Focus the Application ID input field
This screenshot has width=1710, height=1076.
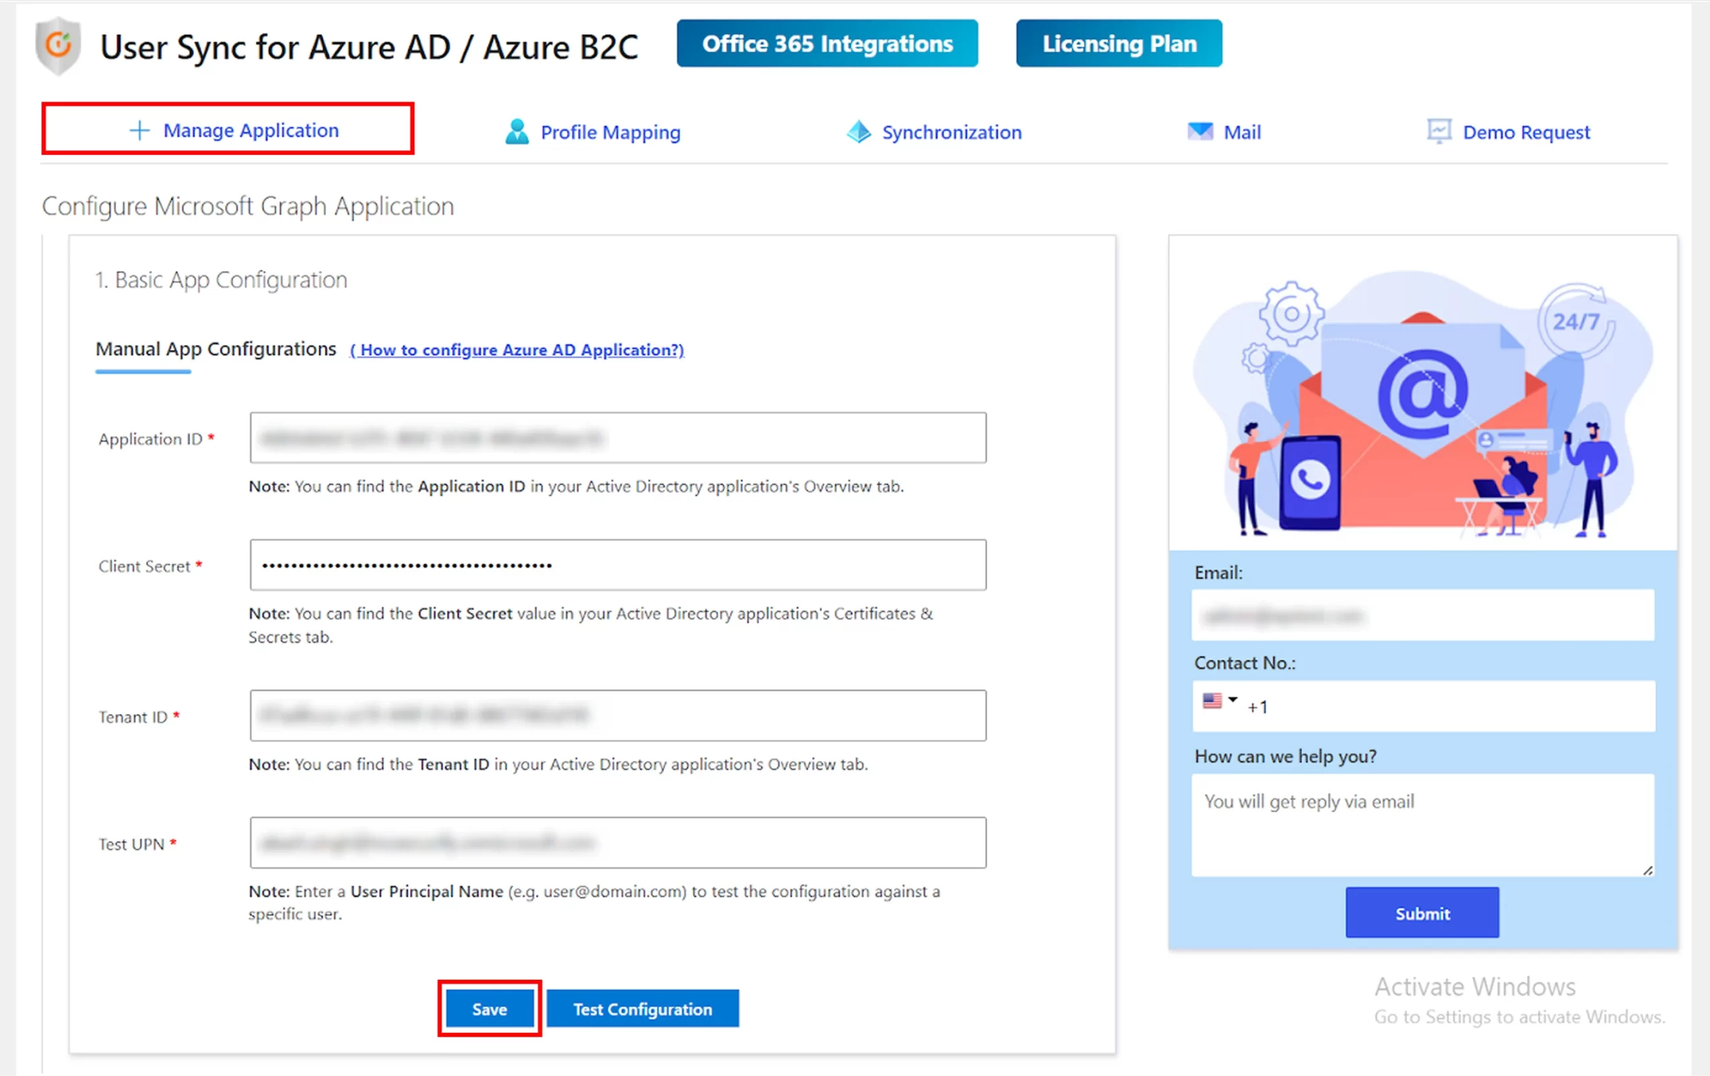coord(618,437)
